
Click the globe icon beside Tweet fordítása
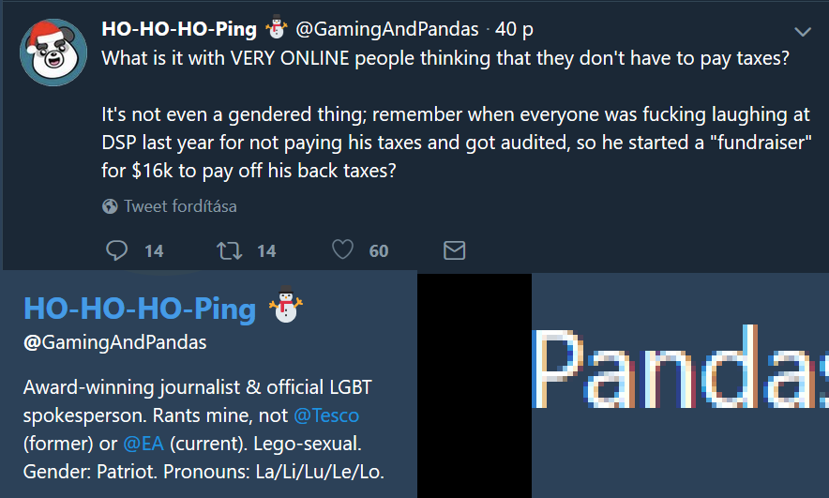click(110, 206)
